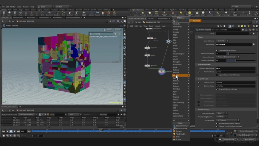Image resolution: width=259 pixels, height=146 pixels.
Task: Switch to the Animation Editor tab
Action: coord(18,18)
